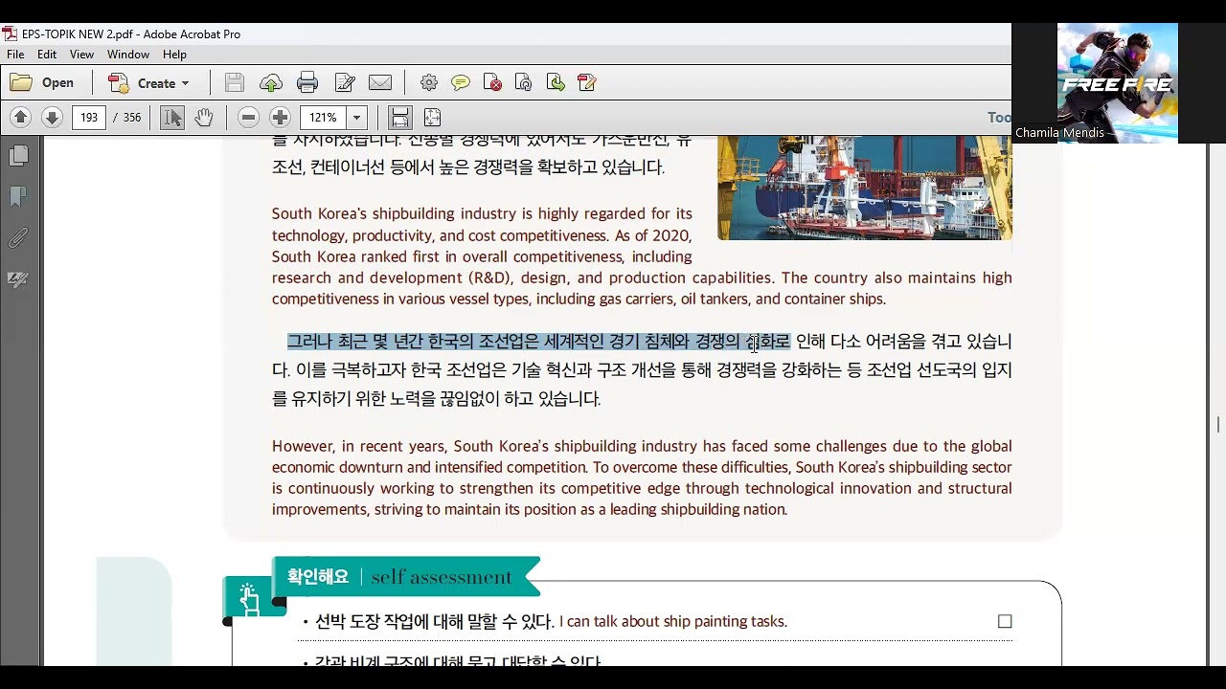Open the Signatures side panel

tap(18, 279)
